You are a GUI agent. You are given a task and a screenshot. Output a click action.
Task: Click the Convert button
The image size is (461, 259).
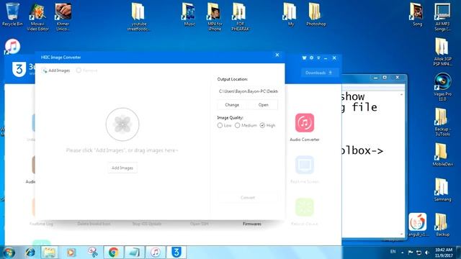(248, 198)
